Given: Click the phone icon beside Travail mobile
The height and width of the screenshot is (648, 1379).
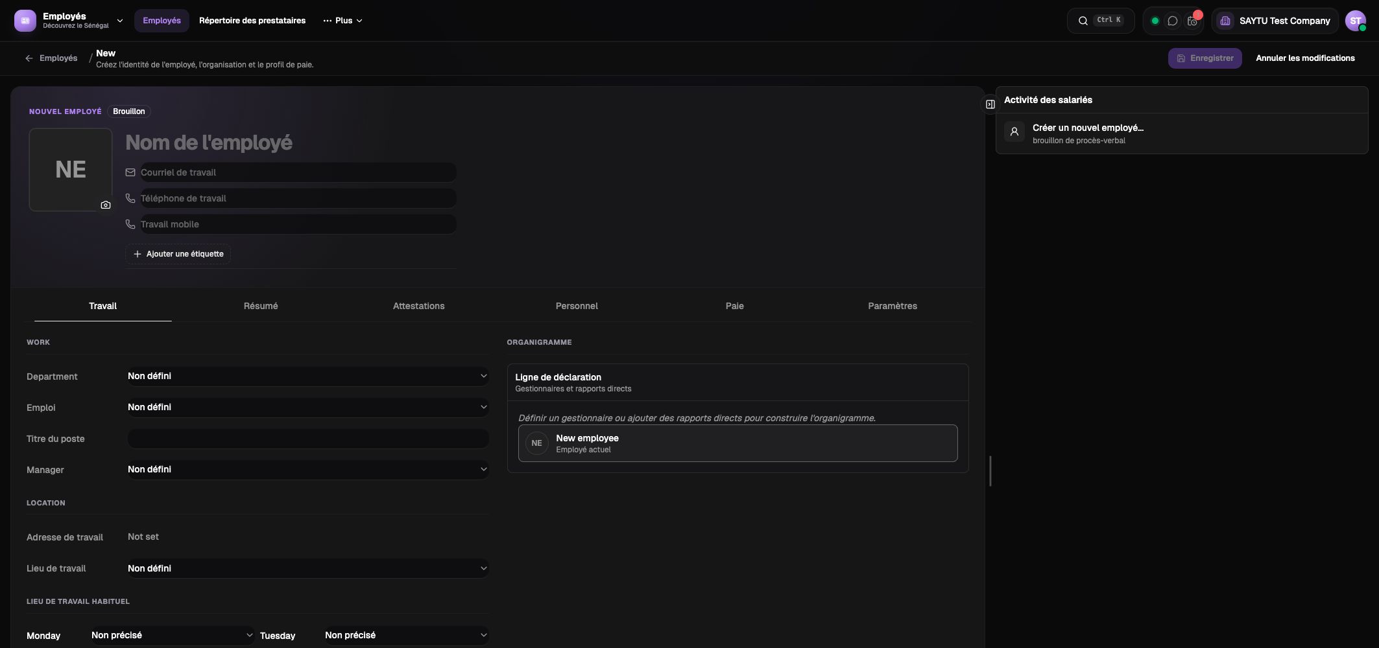Looking at the screenshot, I should [x=130, y=224].
